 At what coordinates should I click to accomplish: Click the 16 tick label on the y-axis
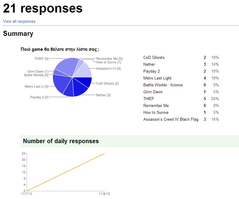coord(24,166)
